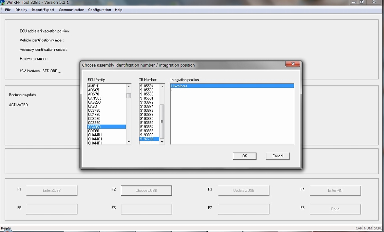This screenshot has width=384, height=232.
Task: Open the Import/Export menu
Action: [x=43, y=10]
